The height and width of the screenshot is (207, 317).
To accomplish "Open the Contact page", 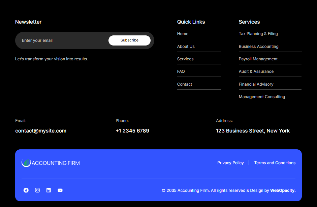I will pyautogui.click(x=185, y=84).
